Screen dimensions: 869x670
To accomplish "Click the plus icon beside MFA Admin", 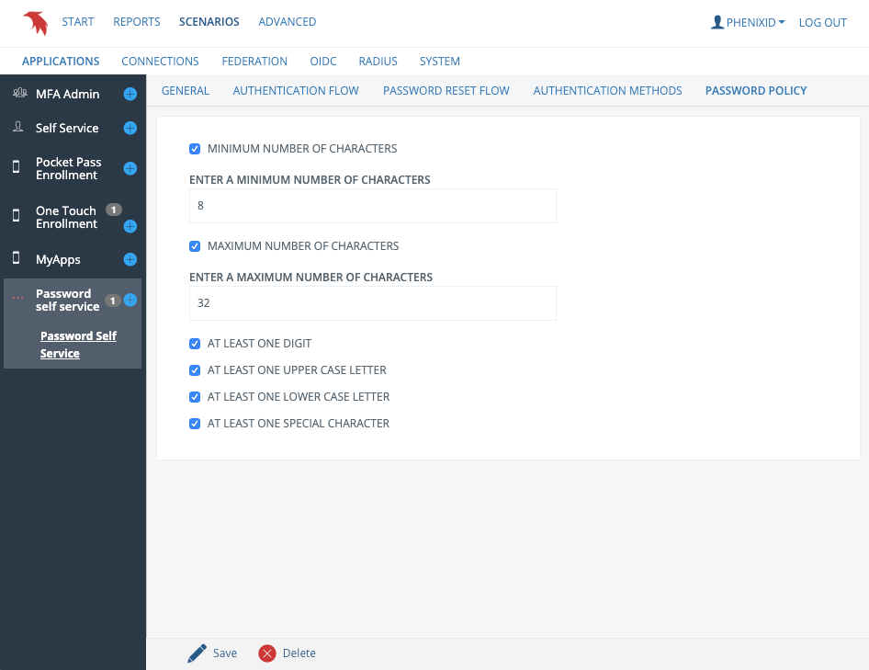I will click(x=130, y=94).
